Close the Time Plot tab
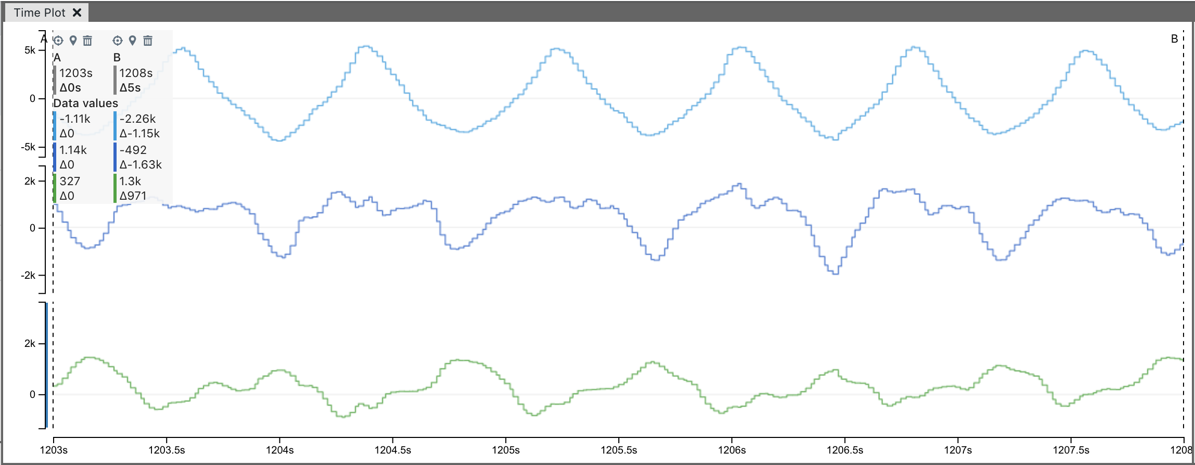 (77, 12)
